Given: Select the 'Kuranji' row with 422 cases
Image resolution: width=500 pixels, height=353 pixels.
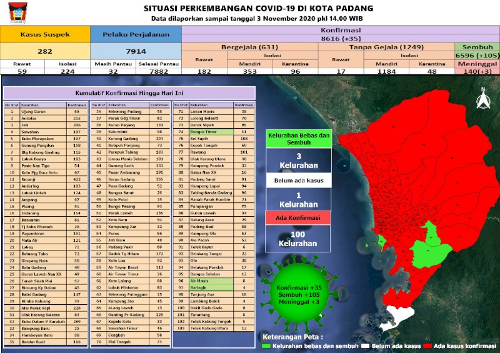Looking at the screenshot, I should click(x=46, y=179).
